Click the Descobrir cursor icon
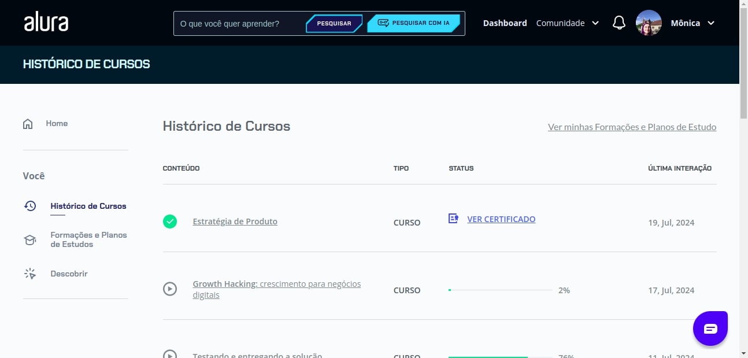 click(30, 274)
